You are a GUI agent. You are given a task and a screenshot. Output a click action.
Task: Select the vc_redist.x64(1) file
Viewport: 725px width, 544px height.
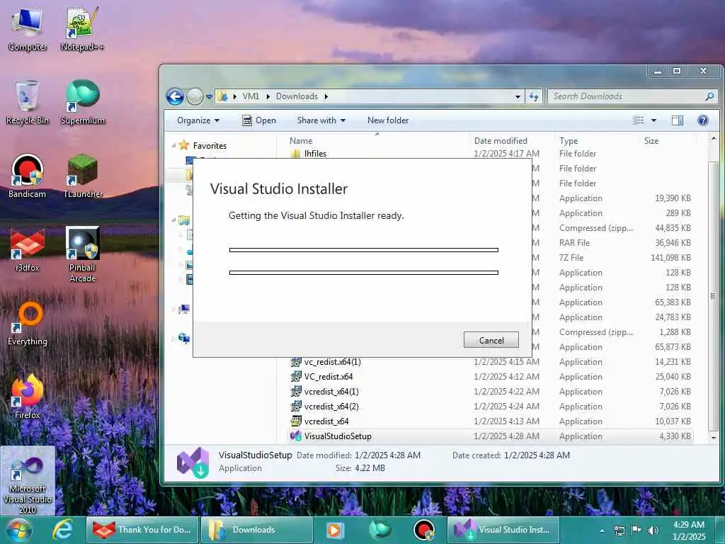click(332, 362)
